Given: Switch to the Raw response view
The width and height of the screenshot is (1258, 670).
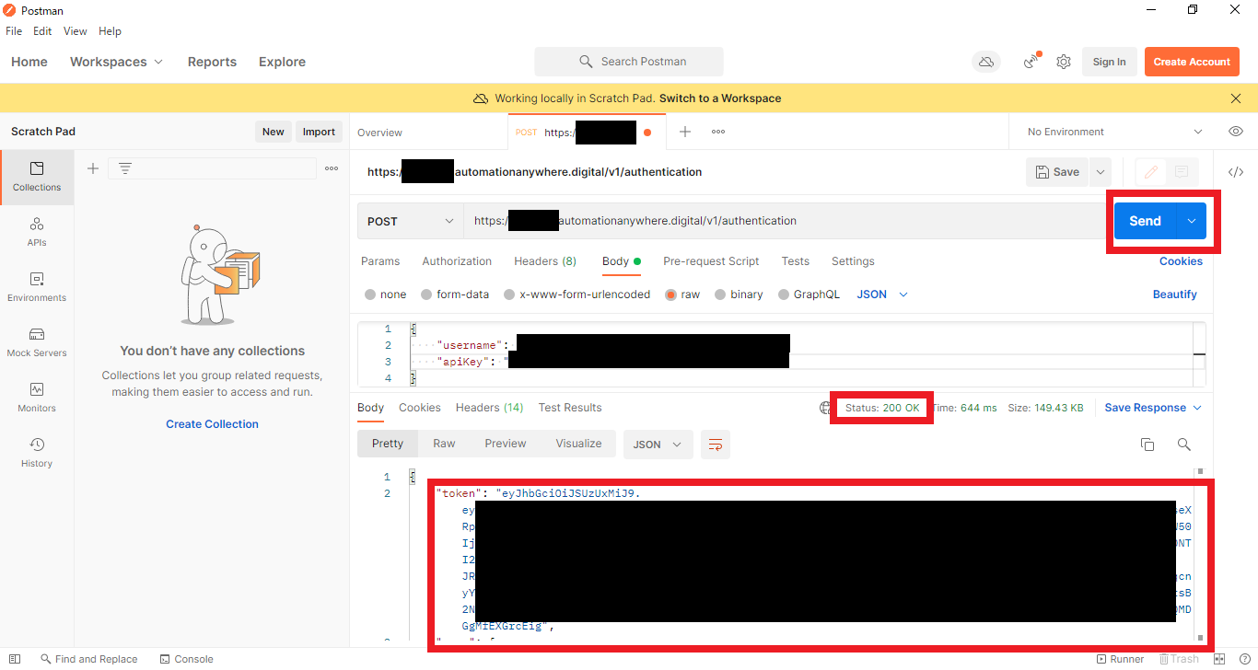Looking at the screenshot, I should tap(444, 444).
